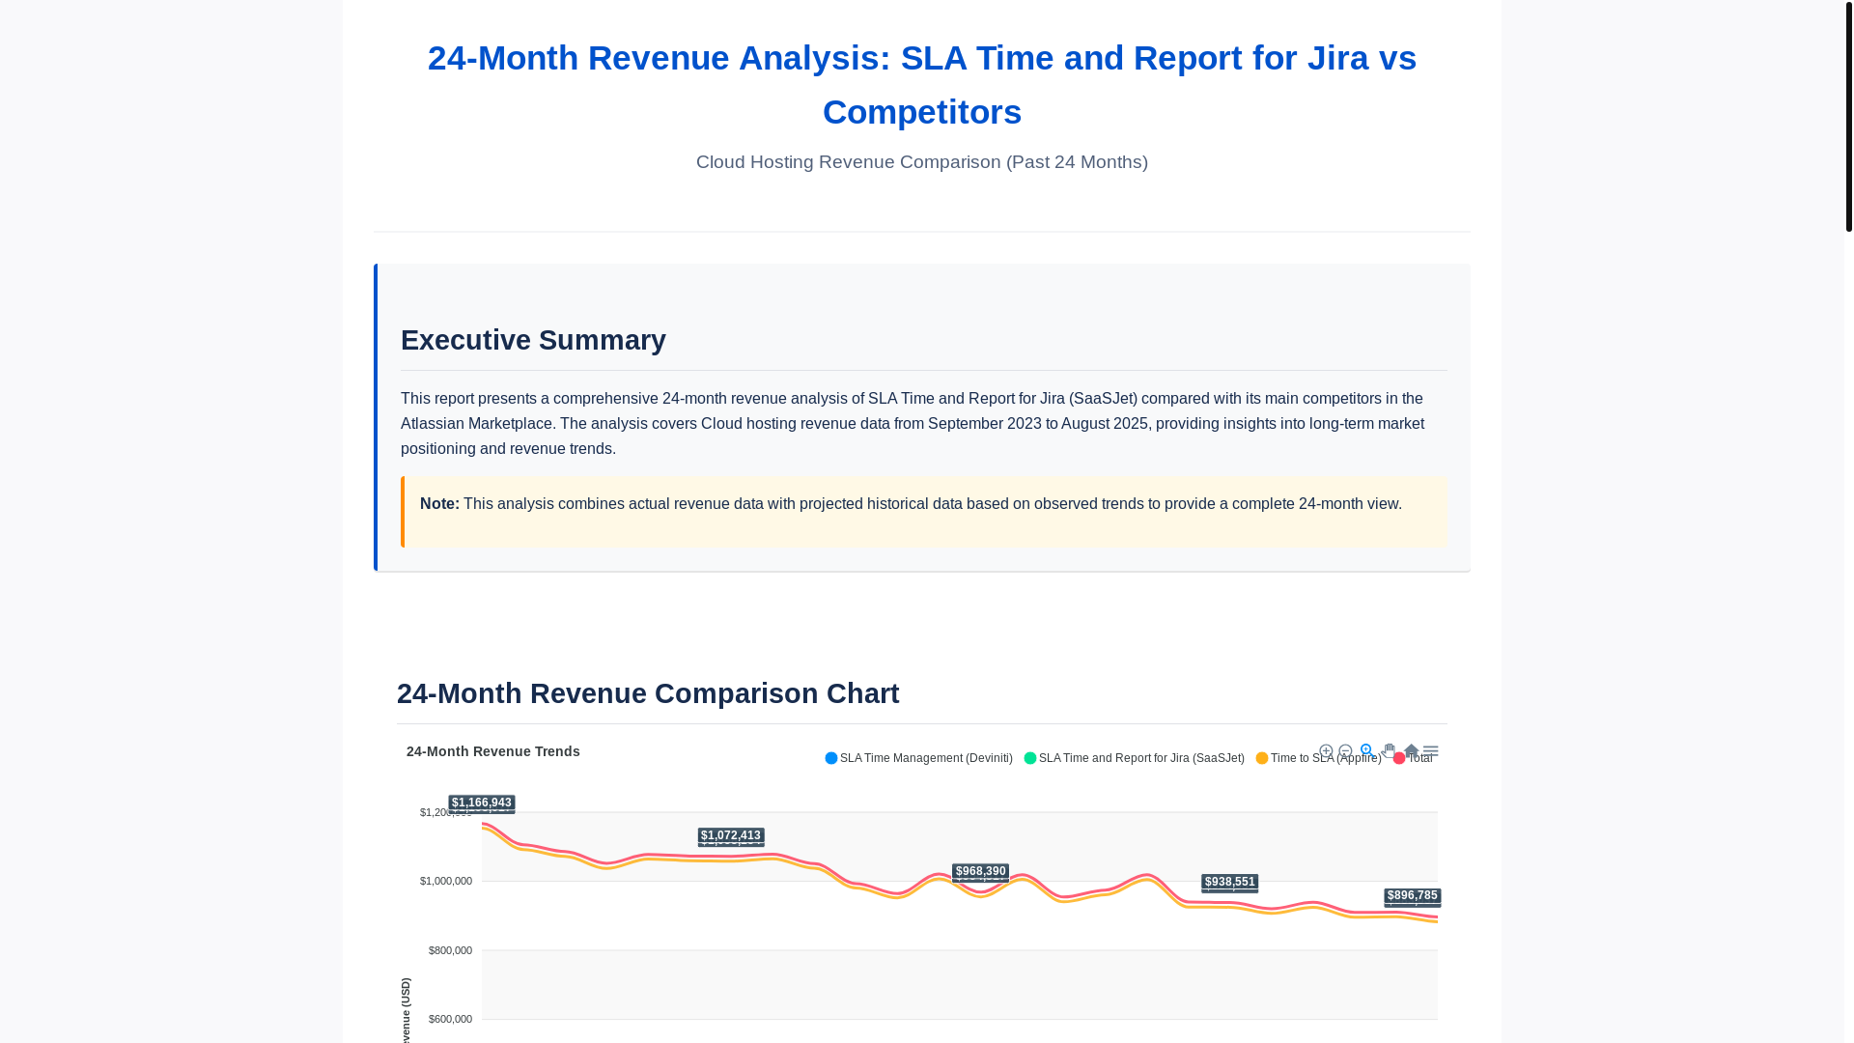Toggle Time to SLA (Appfire) legend series
The width and height of the screenshot is (1854, 1043).
tap(1318, 758)
